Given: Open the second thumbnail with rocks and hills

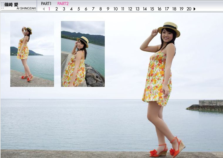Looking at the screenshot, I should pos(83,54).
